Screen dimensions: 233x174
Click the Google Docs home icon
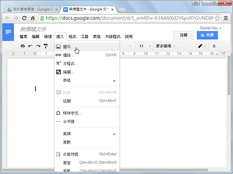click(8, 32)
